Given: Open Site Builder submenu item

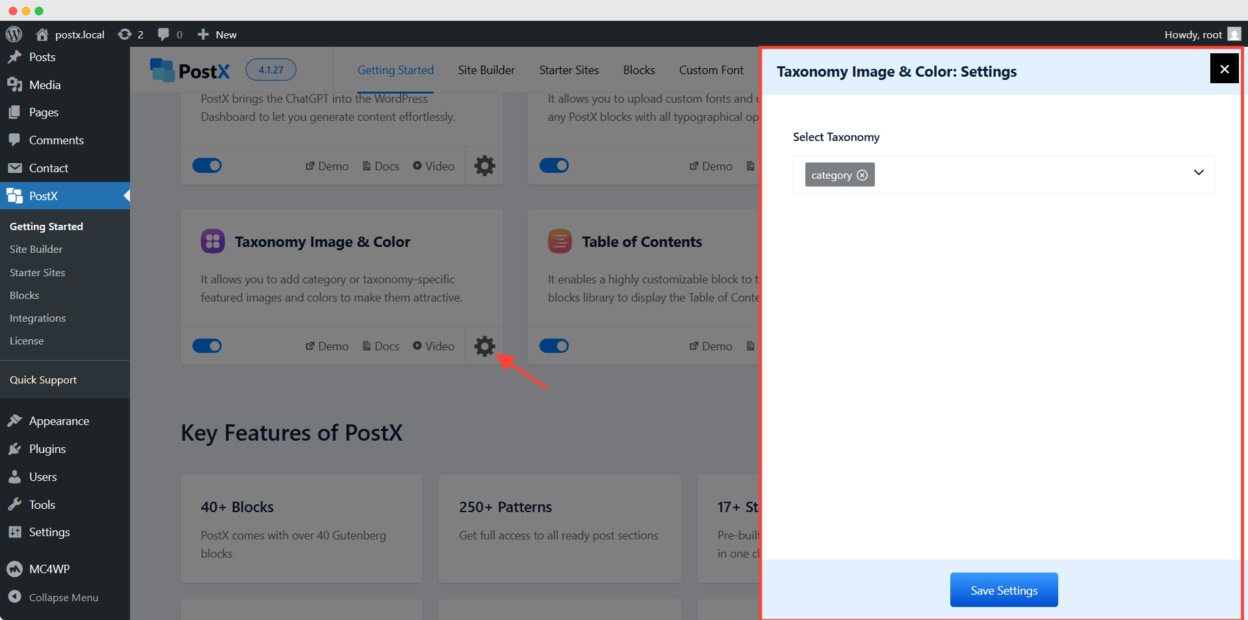Looking at the screenshot, I should [36, 250].
